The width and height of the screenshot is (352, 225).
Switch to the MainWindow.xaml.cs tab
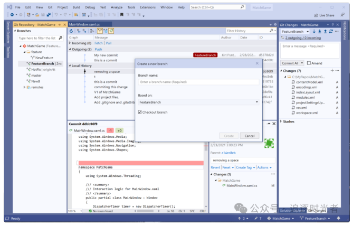pos(84,24)
